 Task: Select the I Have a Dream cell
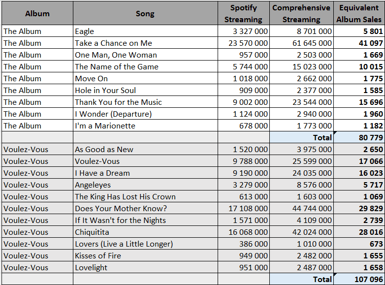[145, 173]
